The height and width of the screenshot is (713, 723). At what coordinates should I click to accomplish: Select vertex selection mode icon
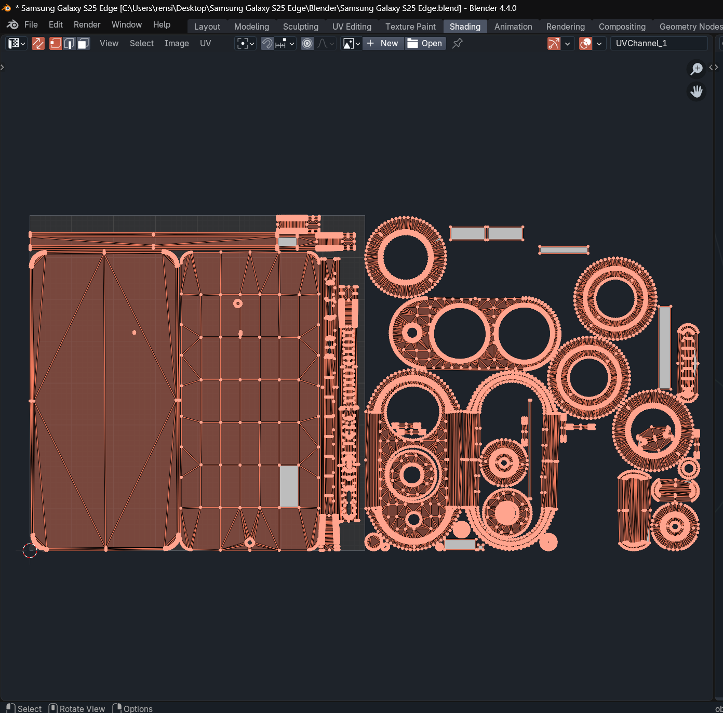point(56,44)
